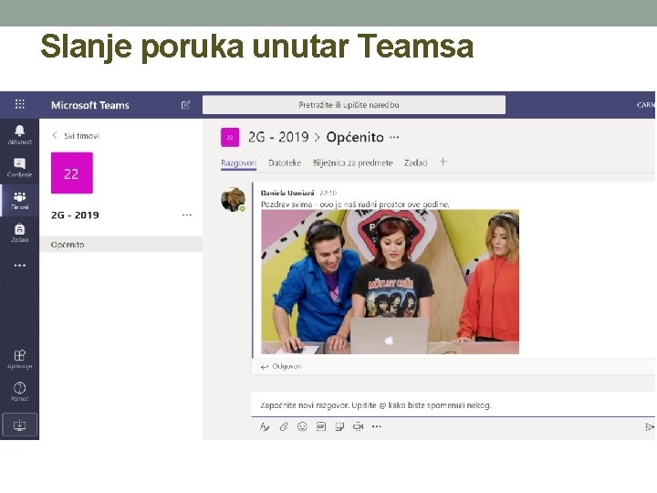The image size is (657, 493).
Task: Open the app launcher grid icon
Action: click(x=20, y=104)
